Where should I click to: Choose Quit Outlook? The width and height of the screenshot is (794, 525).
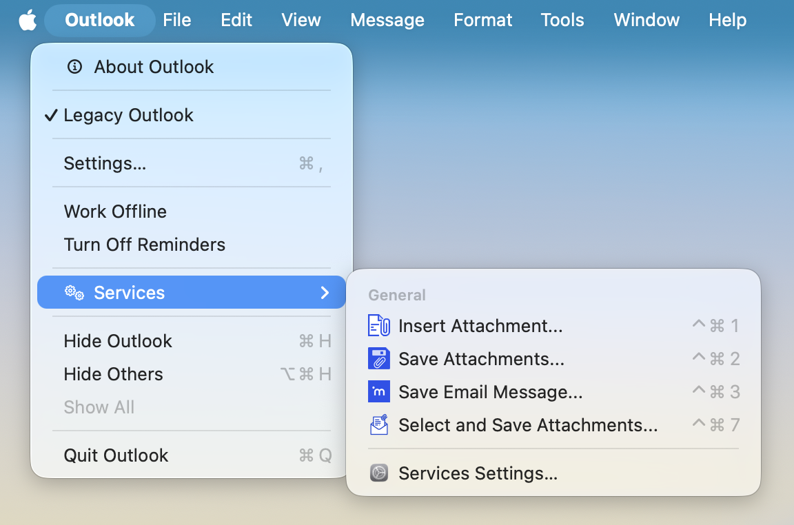pos(192,455)
